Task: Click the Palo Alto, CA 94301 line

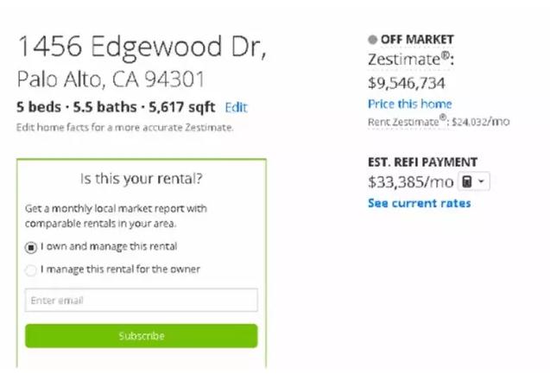Action: tap(111, 79)
